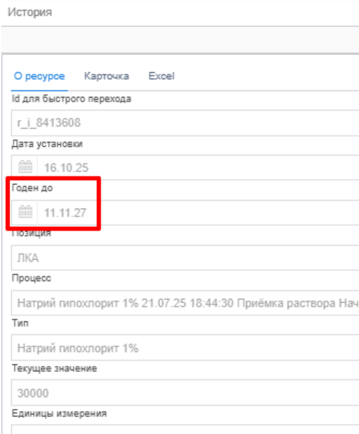Viewport: 359px width, 434px height.
Task: Click the Годен до label
Action: pos(32,188)
